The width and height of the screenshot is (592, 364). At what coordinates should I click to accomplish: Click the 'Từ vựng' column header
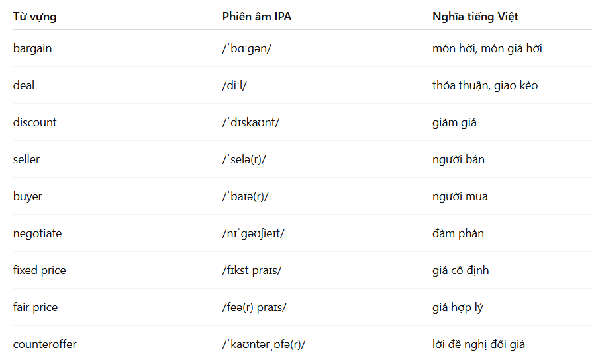[x=34, y=17]
